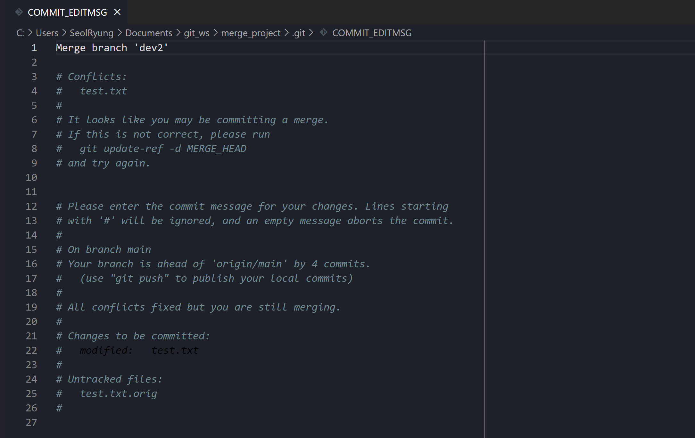Click line number 22 in the gutter
Image resolution: width=695 pixels, height=438 pixels.
coord(31,351)
